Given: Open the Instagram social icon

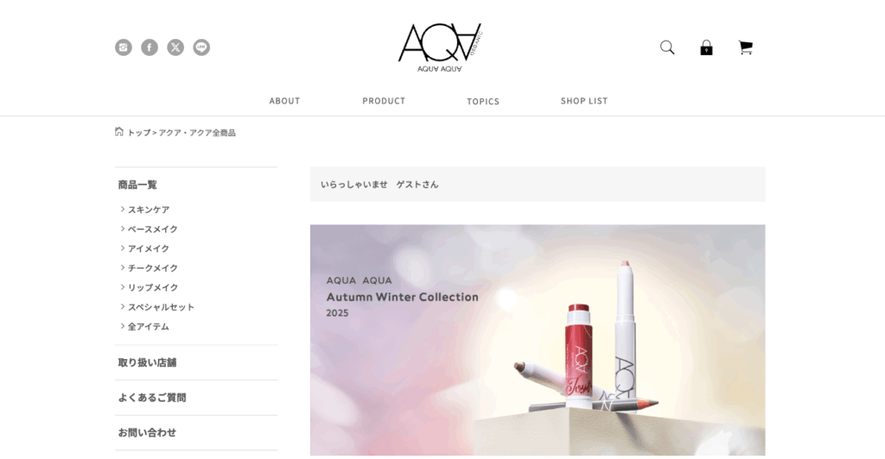Looking at the screenshot, I should (x=124, y=47).
